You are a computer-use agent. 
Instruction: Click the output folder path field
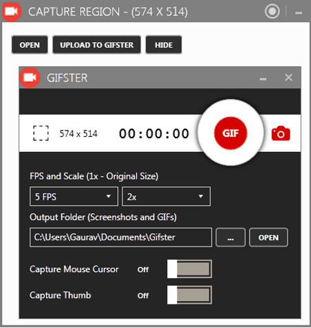pos(121,238)
